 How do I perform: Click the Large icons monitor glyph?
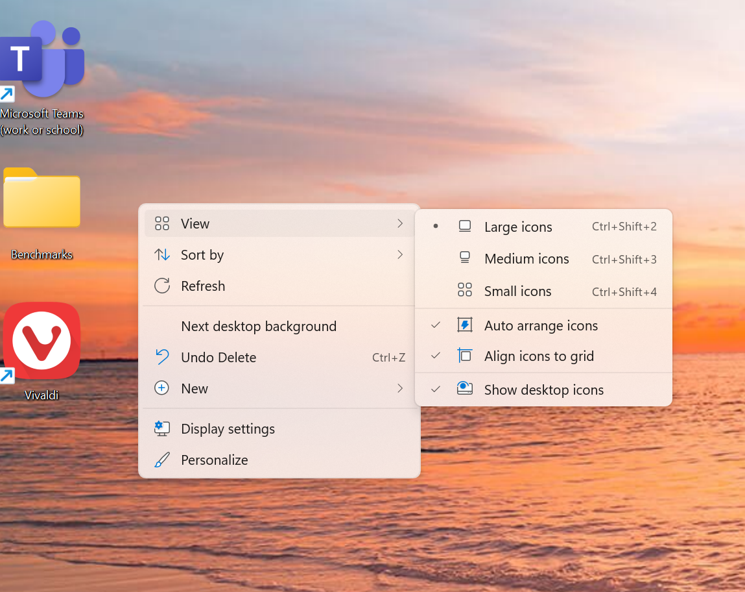point(465,227)
